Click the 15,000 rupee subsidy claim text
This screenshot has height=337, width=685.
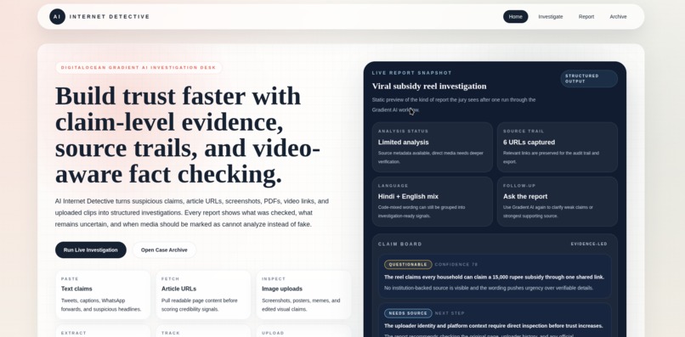494,278
